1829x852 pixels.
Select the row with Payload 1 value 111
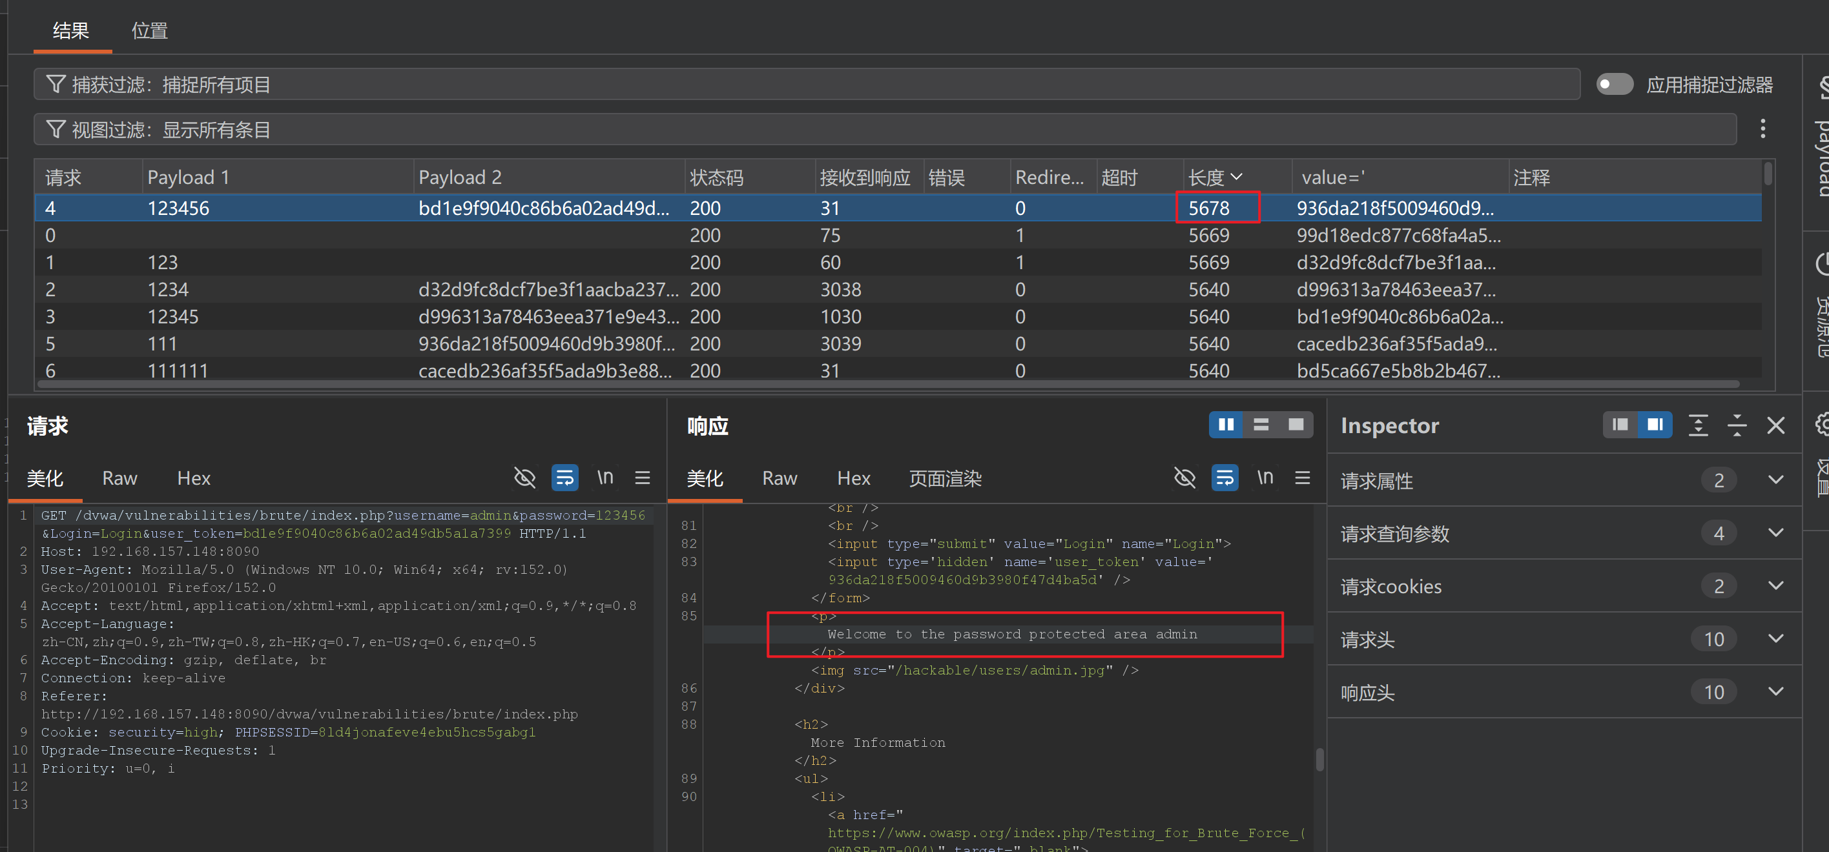pos(898,343)
